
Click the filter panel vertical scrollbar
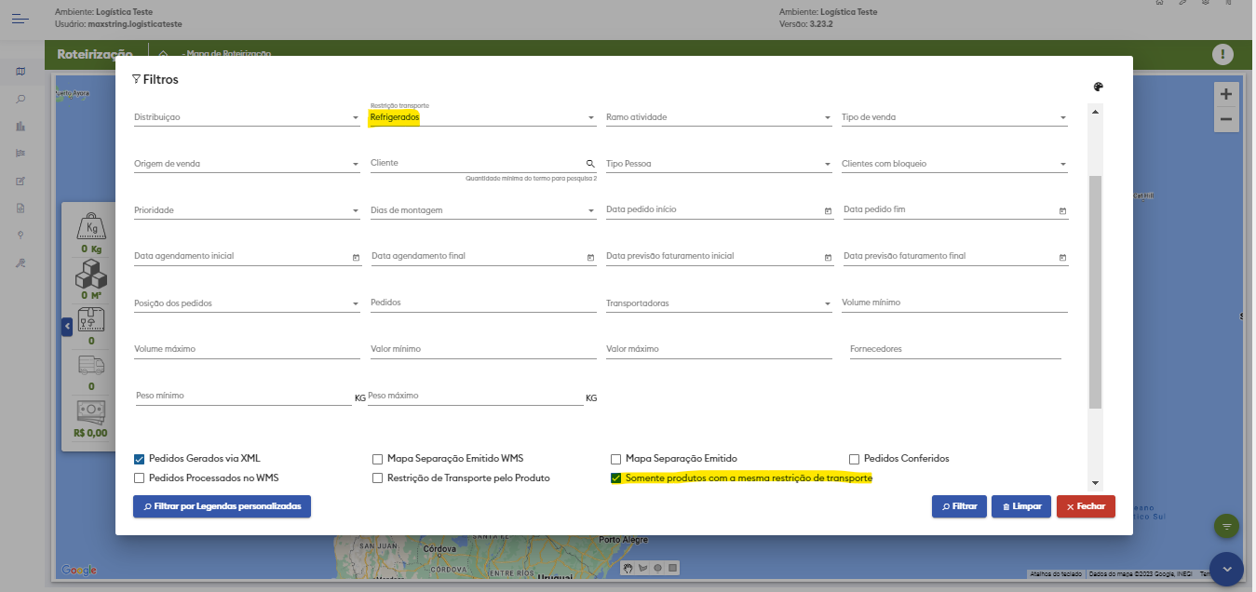click(x=1095, y=290)
